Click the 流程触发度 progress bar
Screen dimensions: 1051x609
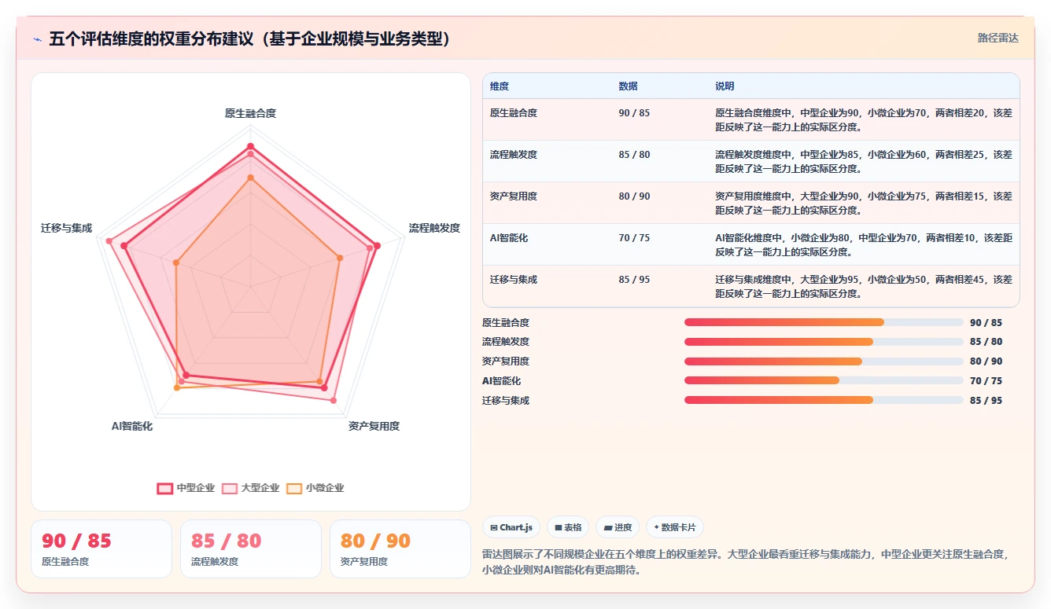click(x=824, y=342)
